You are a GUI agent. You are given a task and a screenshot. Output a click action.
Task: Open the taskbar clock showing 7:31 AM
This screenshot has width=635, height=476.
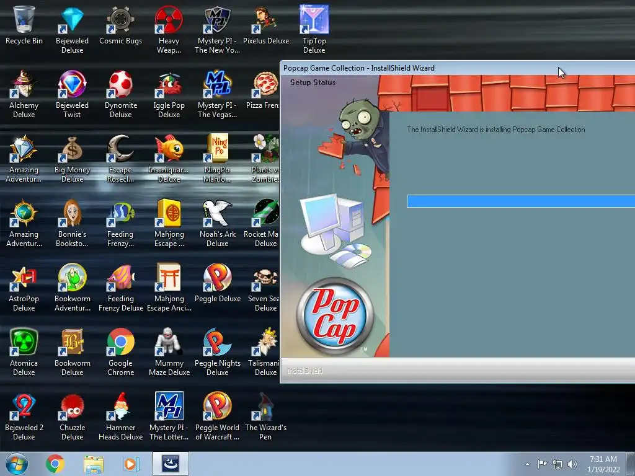(x=603, y=464)
